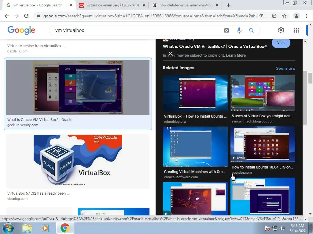
Task: Launch Windows Media Player from taskbar
Action: (x=45, y=228)
